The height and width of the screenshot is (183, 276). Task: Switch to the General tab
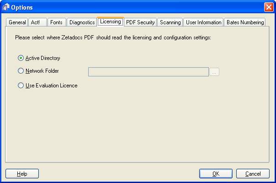[17, 22]
